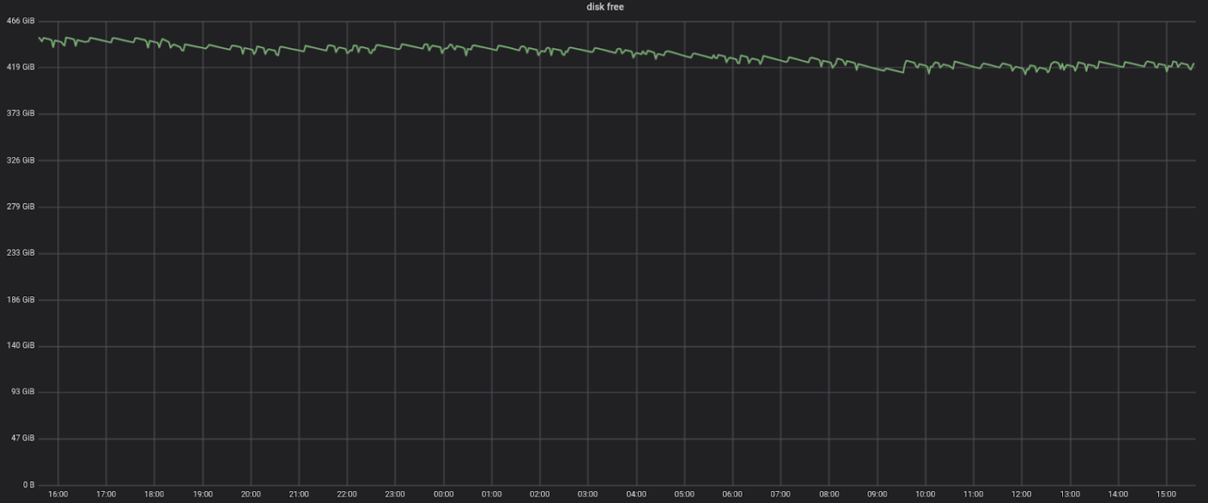Select the 140 GiB y-axis label
Viewport: 1208px width, 503px height.
pyautogui.click(x=22, y=345)
